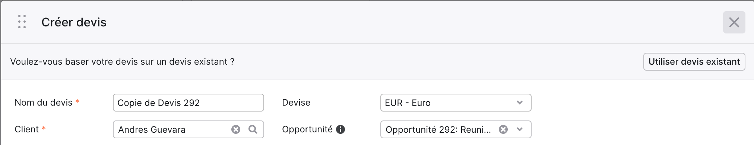
Task: Open the Devise EUR - Euro dropdown
Action: pos(456,103)
